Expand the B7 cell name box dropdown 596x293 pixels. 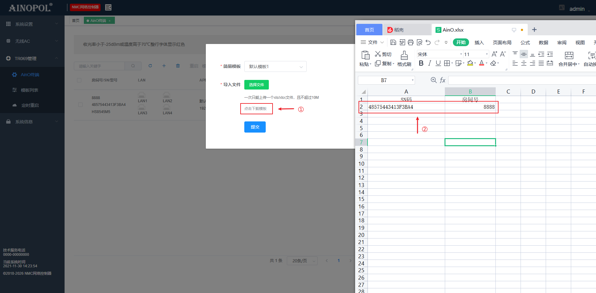tap(413, 80)
